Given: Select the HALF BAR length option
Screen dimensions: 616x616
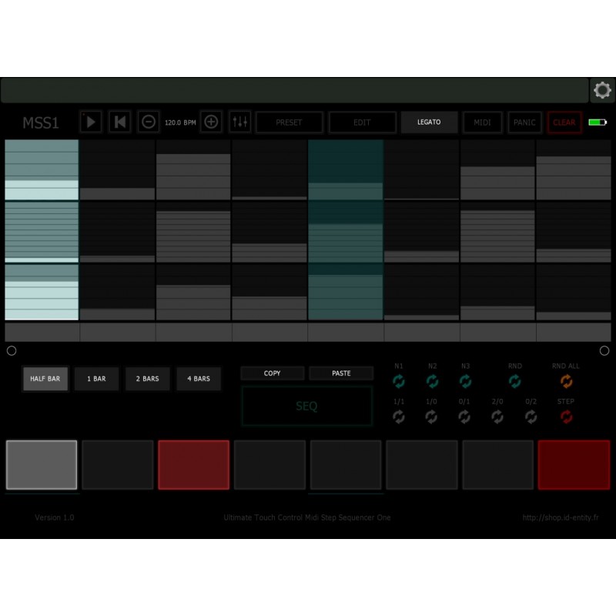Looking at the screenshot, I should click(x=45, y=379).
